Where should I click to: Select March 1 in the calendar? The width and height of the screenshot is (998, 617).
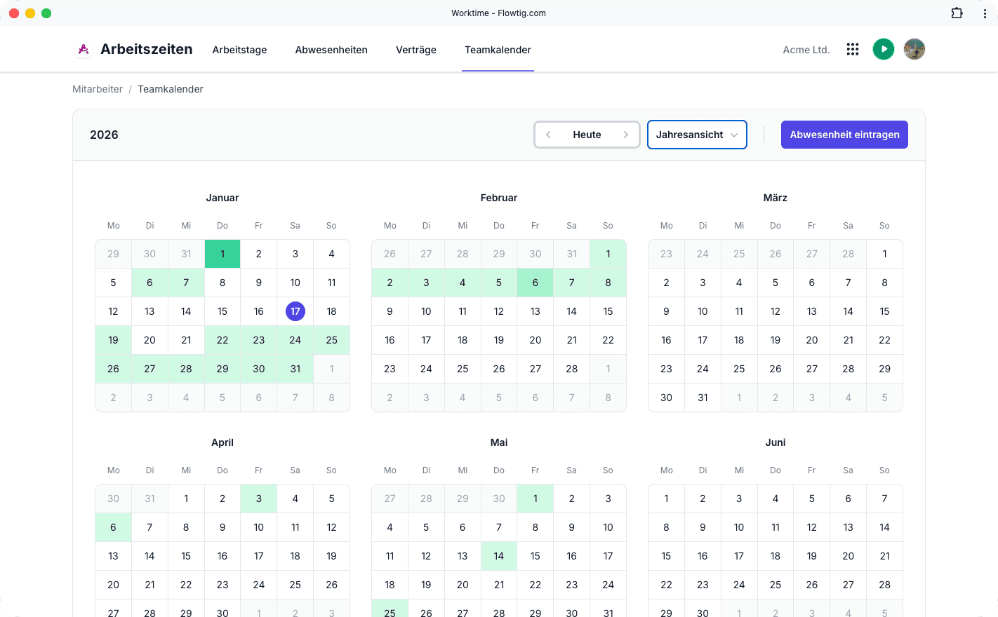884,254
